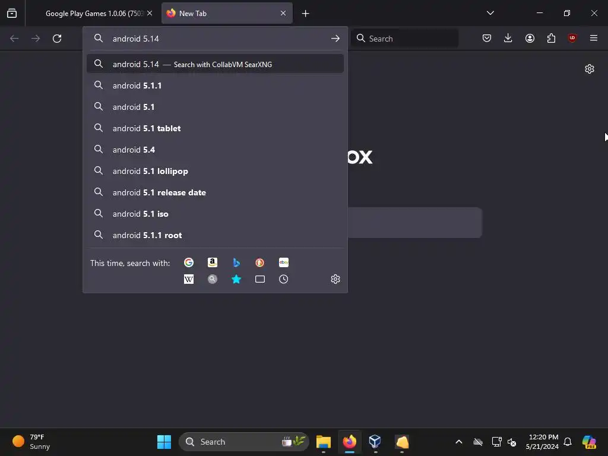Click Firefox icon in taskbar
This screenshot has height=456, width=608.
pyautogui.click(x=349, y=442)
